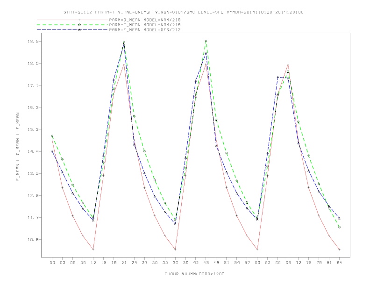
Task: Click green NAM circle marker at hour 00
Action: 52,136
